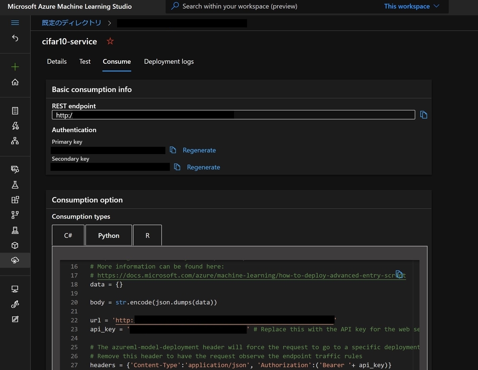Click the Consumption option heading

(87, 200)
